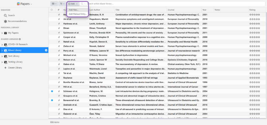Expand the My Papers tree
The height and width of the screenshot is (125, 267).
(2, 33)
